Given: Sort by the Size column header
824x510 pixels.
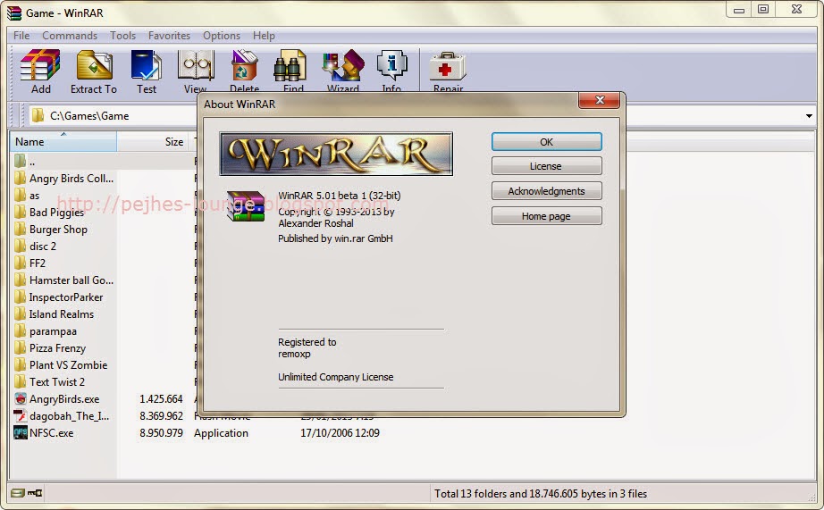Looking at the screenshot, I should (x=153, y=142).
